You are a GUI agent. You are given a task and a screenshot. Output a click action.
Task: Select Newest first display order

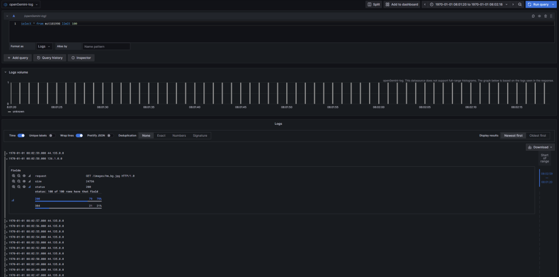(x=513, y=136)
